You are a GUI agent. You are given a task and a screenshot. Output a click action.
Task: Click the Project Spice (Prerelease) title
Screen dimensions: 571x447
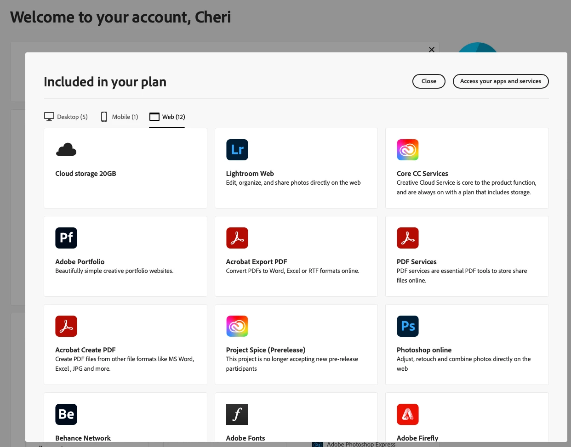coord(266,350)
